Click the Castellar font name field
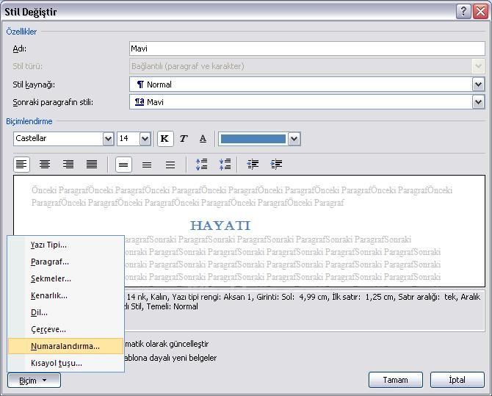 tap(58, 139)
